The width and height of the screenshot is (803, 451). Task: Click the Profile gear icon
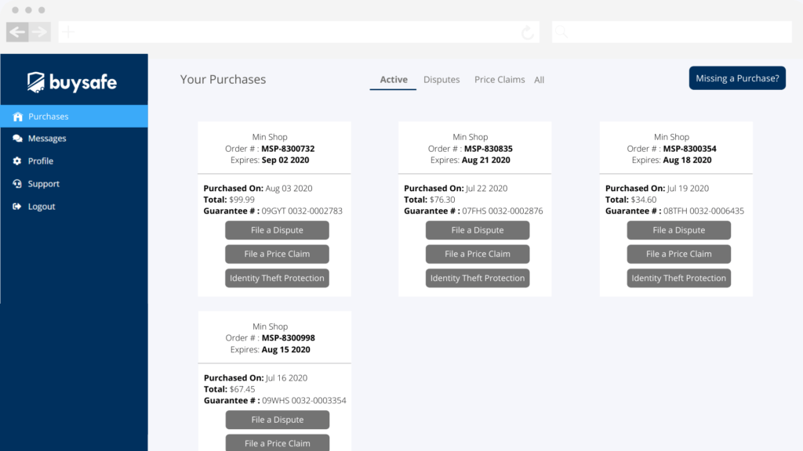(x=17, y=161)
